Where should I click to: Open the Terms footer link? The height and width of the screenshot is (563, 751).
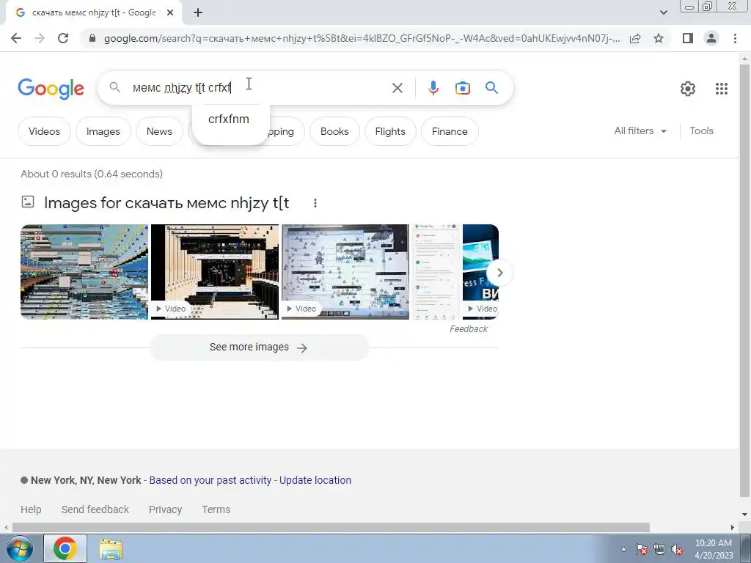click(x=216, y=509)
